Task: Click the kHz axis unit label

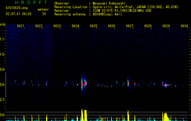Action: 3,25
